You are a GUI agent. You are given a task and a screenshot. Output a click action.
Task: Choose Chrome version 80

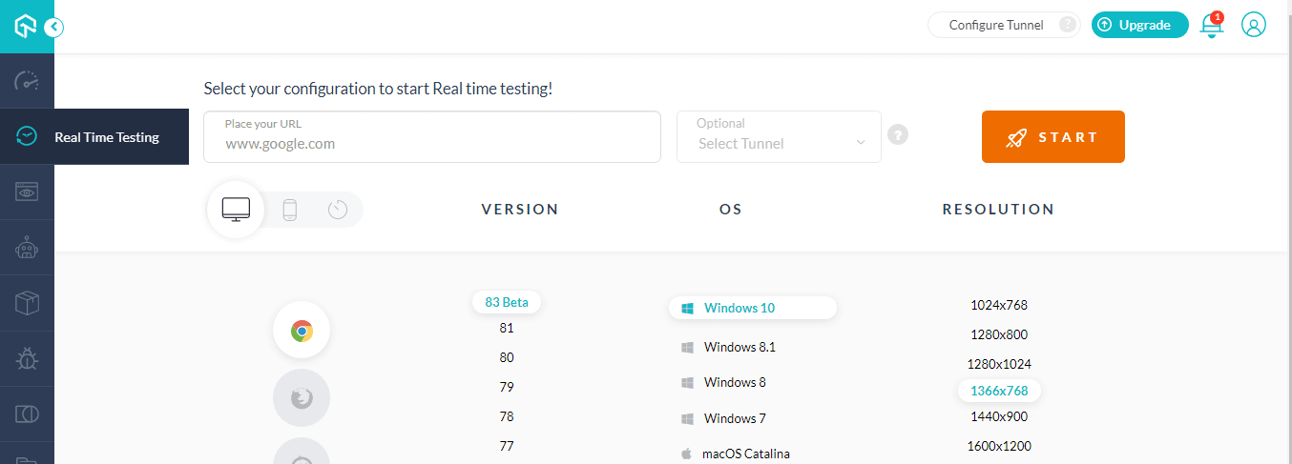click(x=507, y=357)
